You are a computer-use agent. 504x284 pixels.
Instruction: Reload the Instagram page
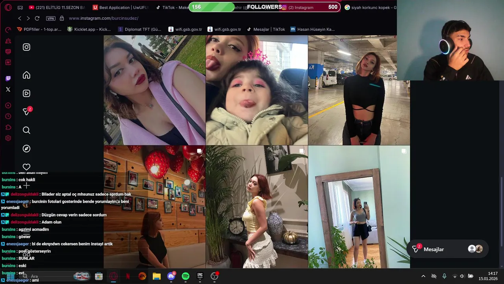[x=37, y=18]
